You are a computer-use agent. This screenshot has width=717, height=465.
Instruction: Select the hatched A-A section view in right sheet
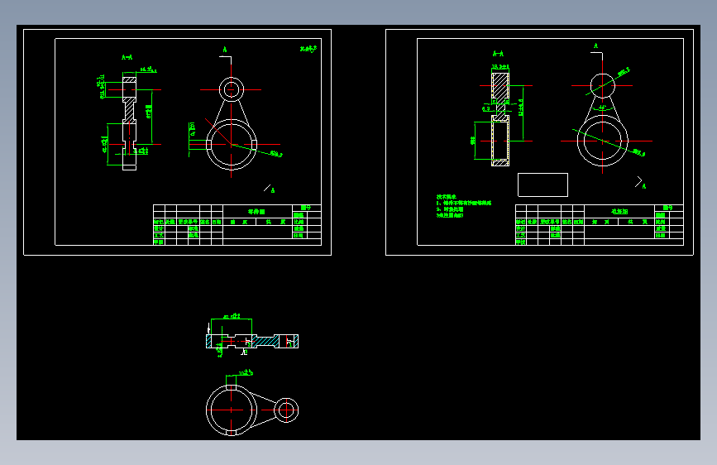pyautogui.click(x=500, y=119)
